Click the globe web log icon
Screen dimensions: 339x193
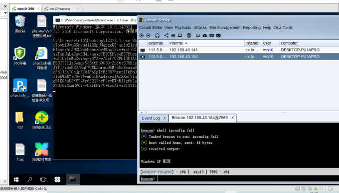click(x=189, y=36)
